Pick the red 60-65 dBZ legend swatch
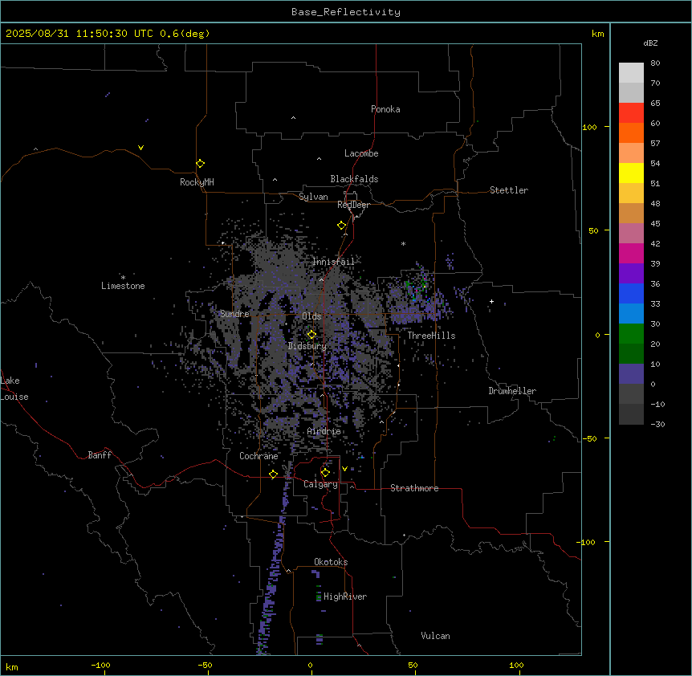This screenshot has height=676, width=692. click(631, 113)
